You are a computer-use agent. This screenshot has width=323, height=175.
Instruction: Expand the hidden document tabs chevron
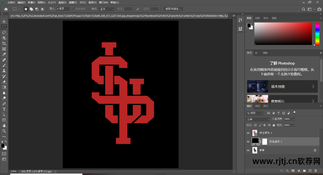pos(234,16)
